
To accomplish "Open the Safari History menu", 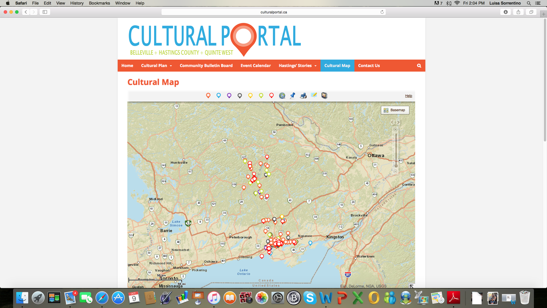I will coord(77,3).
